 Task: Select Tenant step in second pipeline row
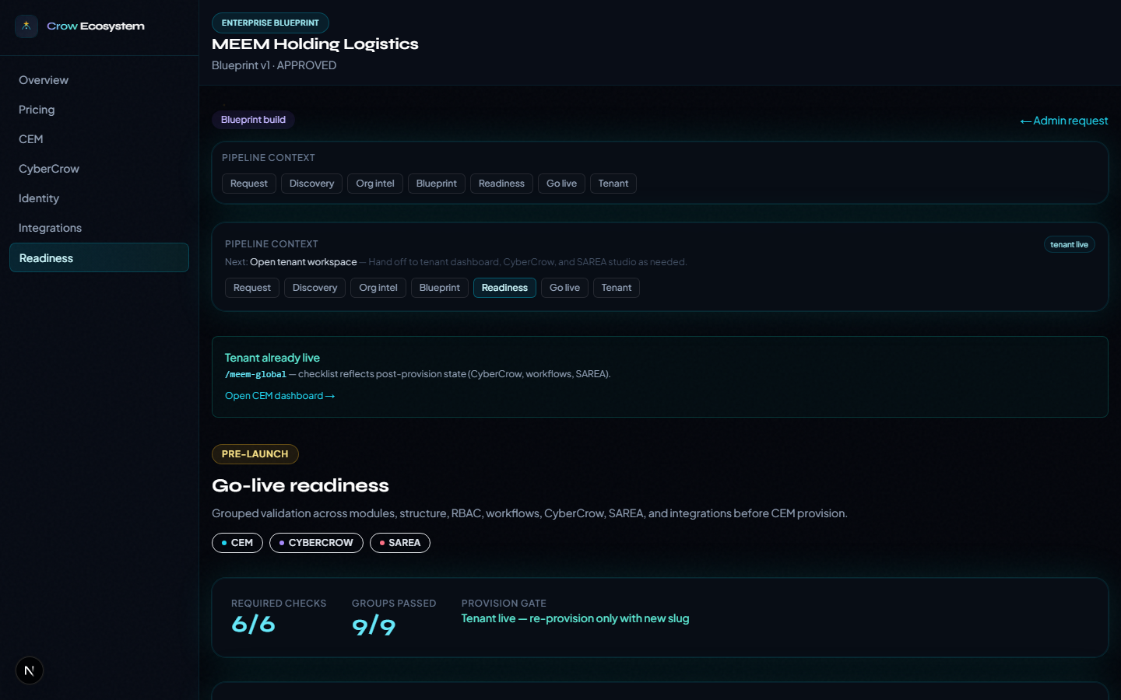(x=617, y=288)
